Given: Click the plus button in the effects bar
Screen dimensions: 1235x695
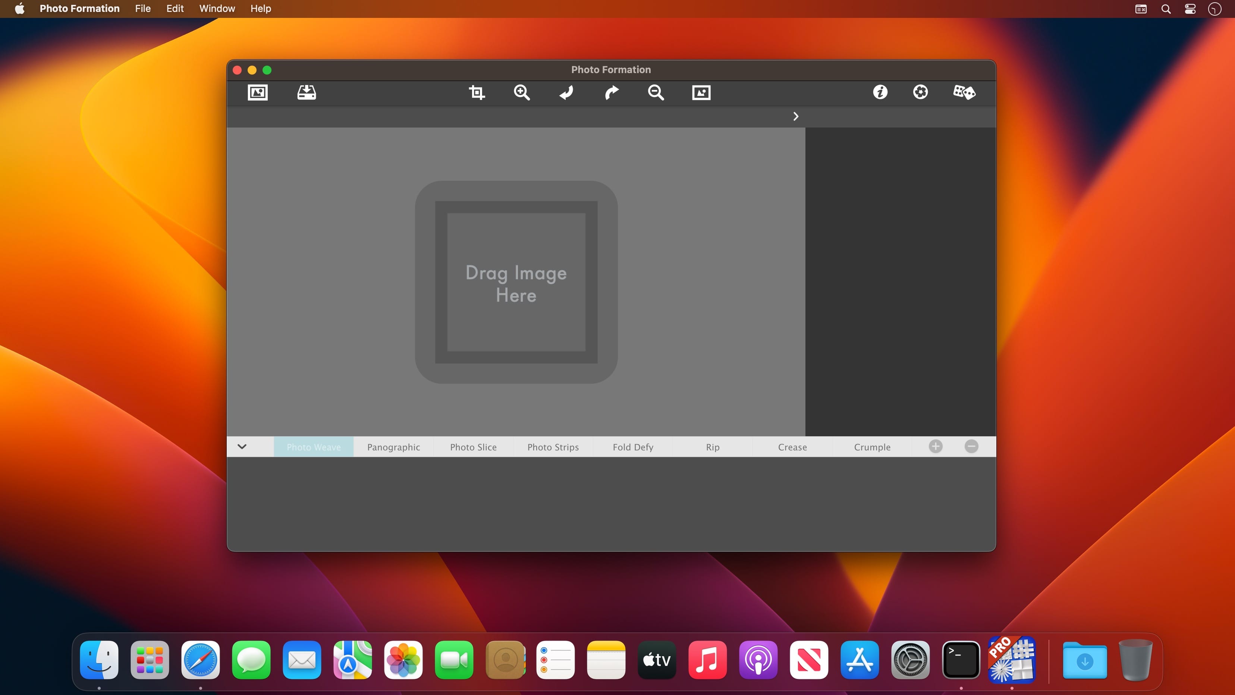Looking at the screenshot, I should pyautogui.click(x=935, y=447).
